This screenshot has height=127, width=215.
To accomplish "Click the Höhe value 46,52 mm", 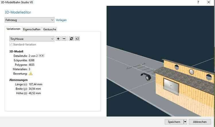I will (x=35, y=93).
